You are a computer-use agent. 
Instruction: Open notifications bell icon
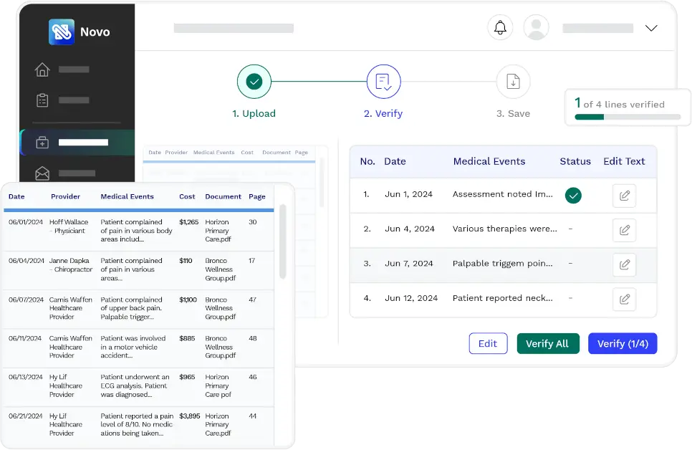(x=500, y=27)
